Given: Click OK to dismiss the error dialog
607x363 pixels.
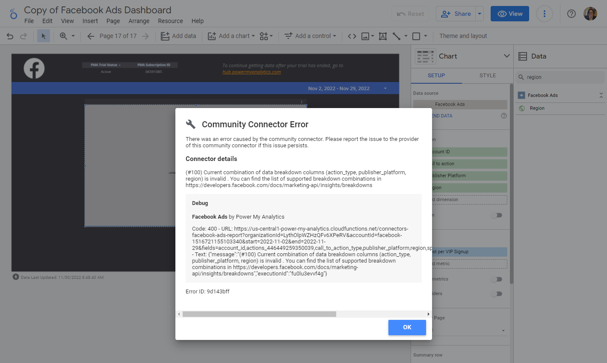Looking at the screenshot, I should (407, 327).
